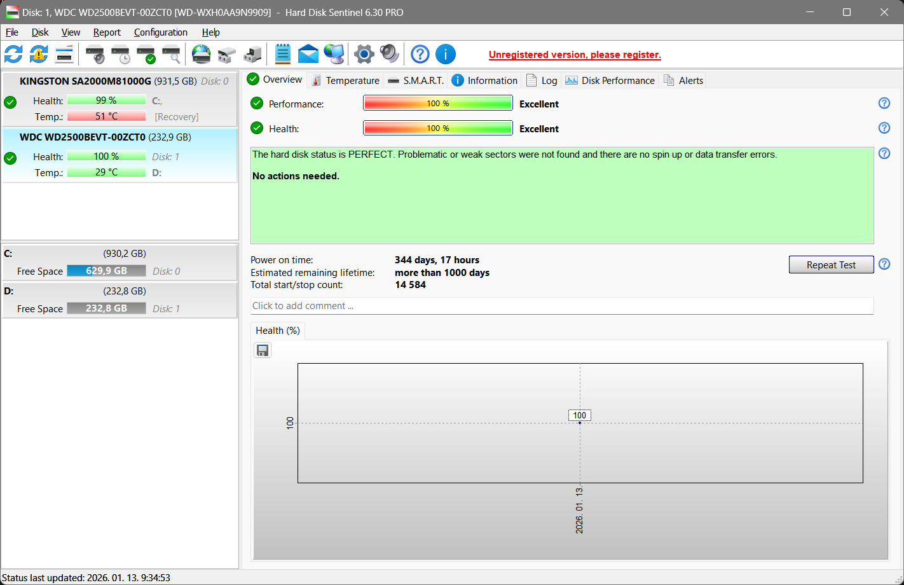904x585 pixels.
Task: Click the Performance 100 % bar
Action: [438, 103]
